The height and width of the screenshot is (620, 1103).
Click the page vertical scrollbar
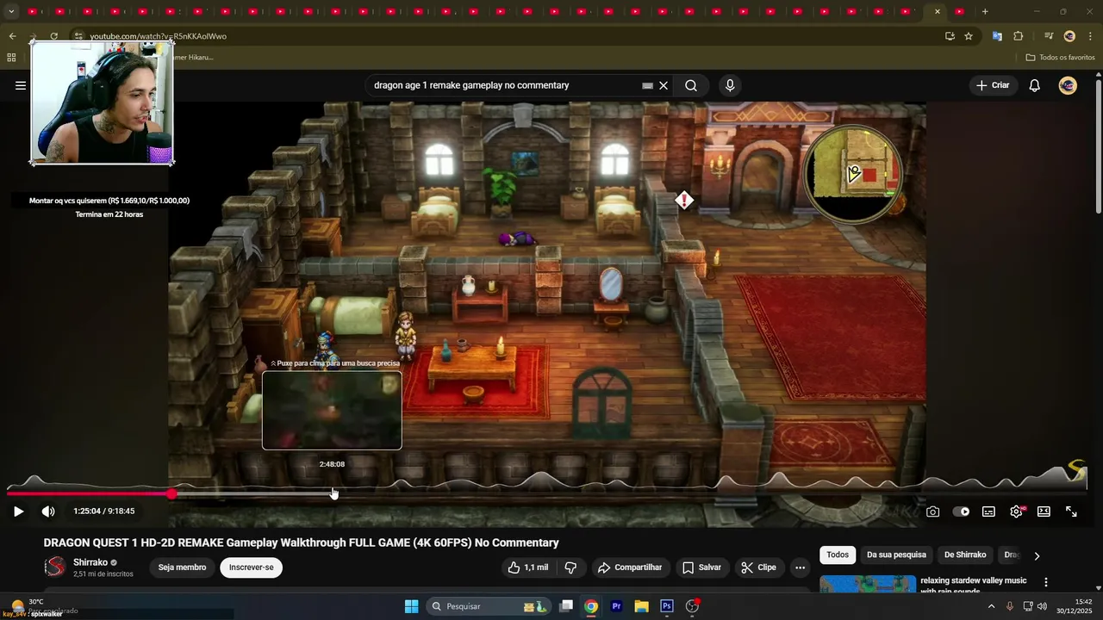[x=1098, y=146]
